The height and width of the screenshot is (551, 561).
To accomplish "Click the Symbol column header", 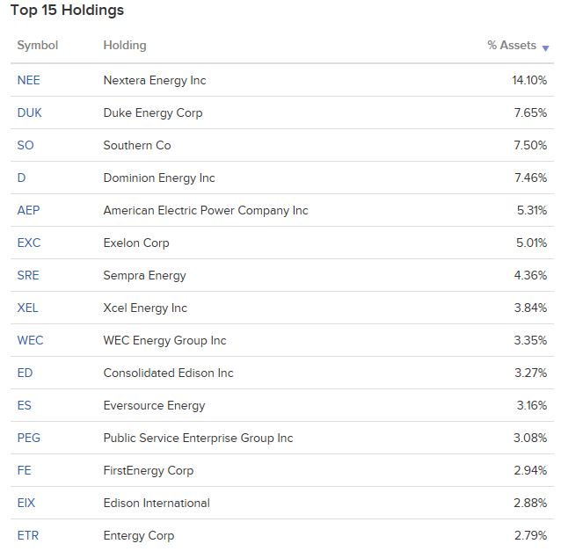I will coord(37,45).
